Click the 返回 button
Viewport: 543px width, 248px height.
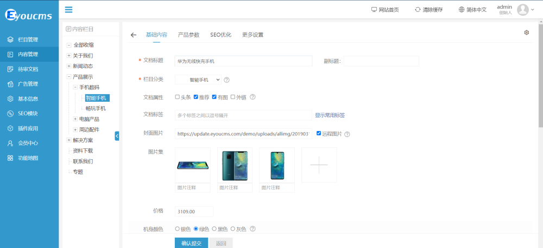pos(221,243)
